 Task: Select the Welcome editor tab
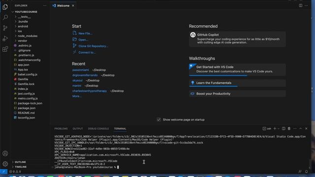pyautogui.click(x=63, y=5)
